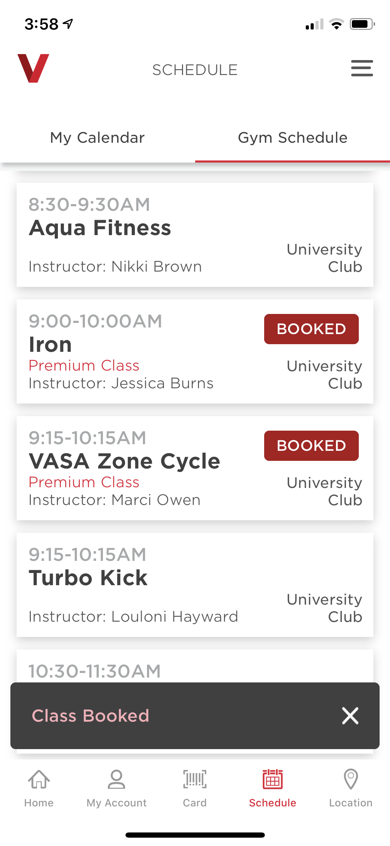Viewport: 390px width, 846px height.
Task: Switch to the My Calendar tab
Action: [97, 138]
